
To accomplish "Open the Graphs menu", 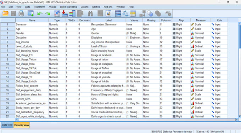I will tap(85, 7).
